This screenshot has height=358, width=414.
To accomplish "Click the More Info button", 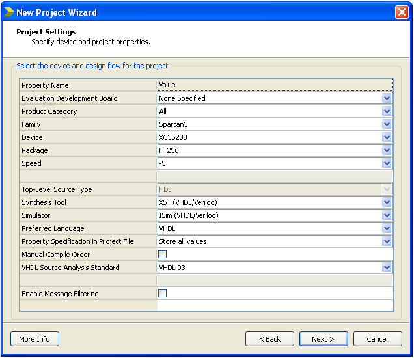I will click(34, 339).
